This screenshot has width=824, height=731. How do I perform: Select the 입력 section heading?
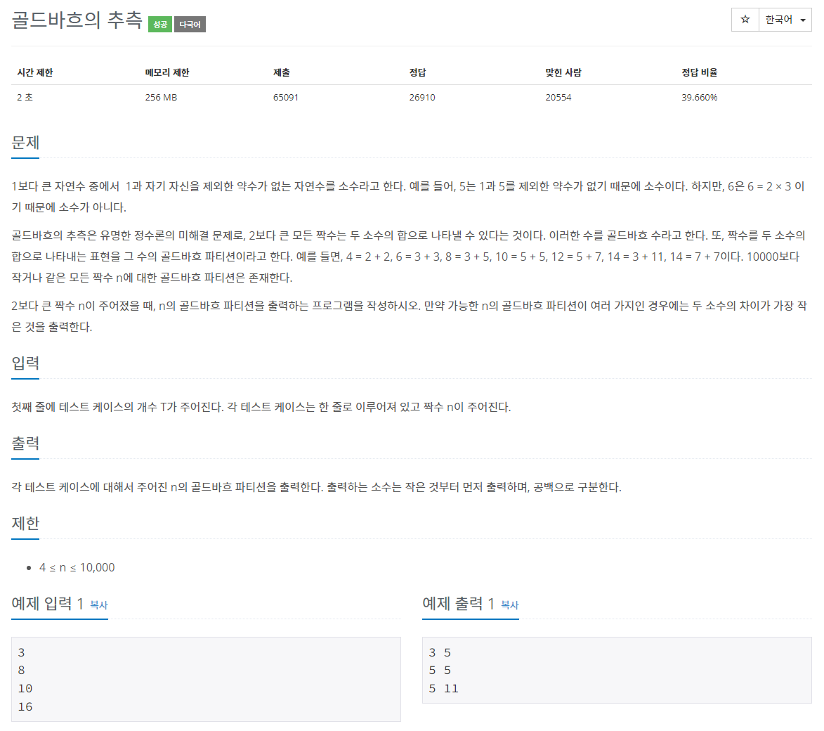tap(25, 363)
